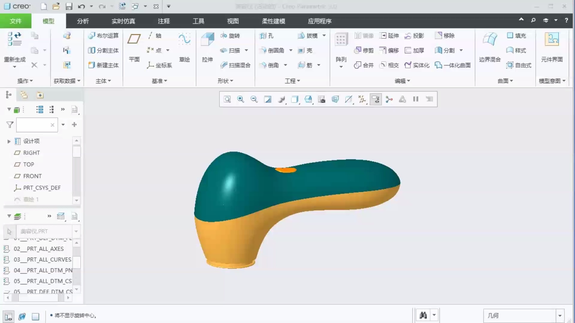The height and width of the screenshot is (323, 575).
Task: Toggle annotation display in graphics toolbar
Action: (376, 99)
